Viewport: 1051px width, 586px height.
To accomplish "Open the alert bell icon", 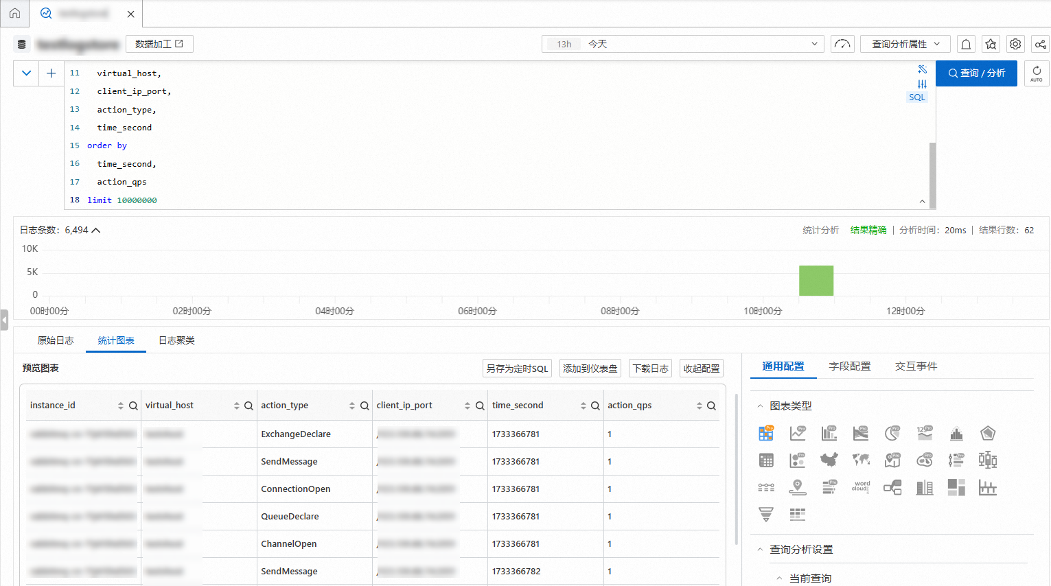I will tap(966, 44).
